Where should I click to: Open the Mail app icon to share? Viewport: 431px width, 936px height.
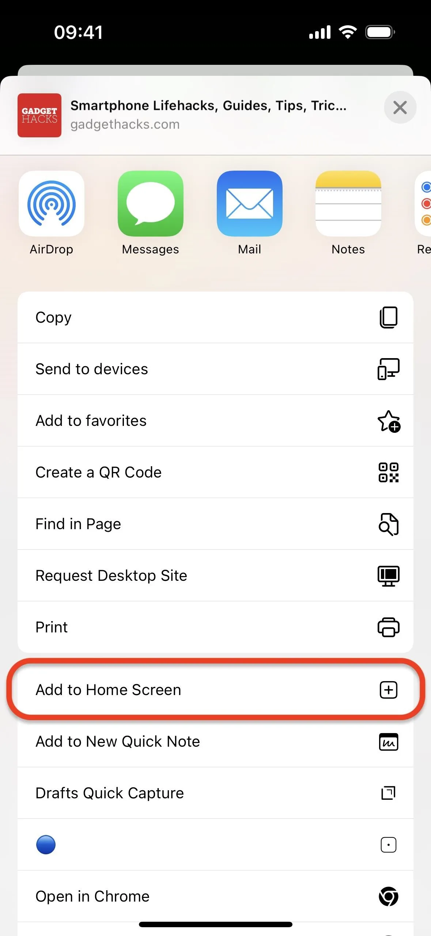pyautogui.click(x=250, y=204)
